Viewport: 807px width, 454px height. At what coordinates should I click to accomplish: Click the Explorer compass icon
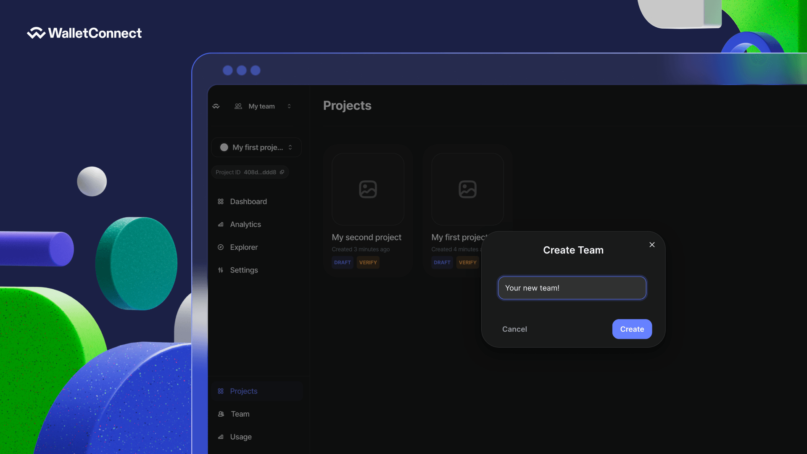pyautogui.click(x=221, y=247)
